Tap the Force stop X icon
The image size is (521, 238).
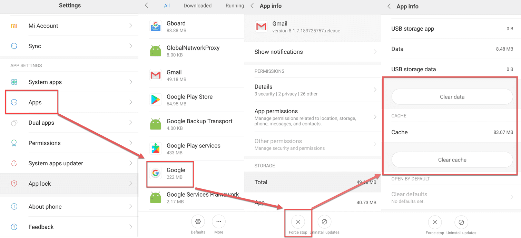298,221
